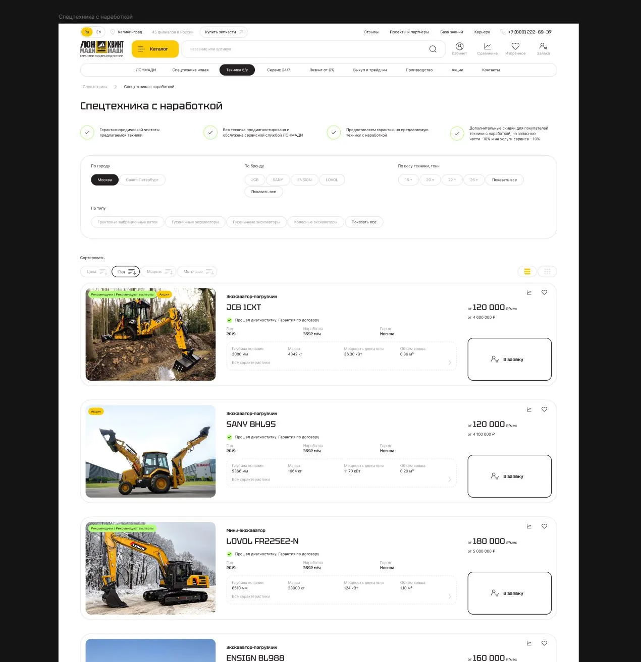Screen dimensions: 641x662
Task: Toggle Колесные экскаваторы type filter
Action: click(x=315, y=222)
